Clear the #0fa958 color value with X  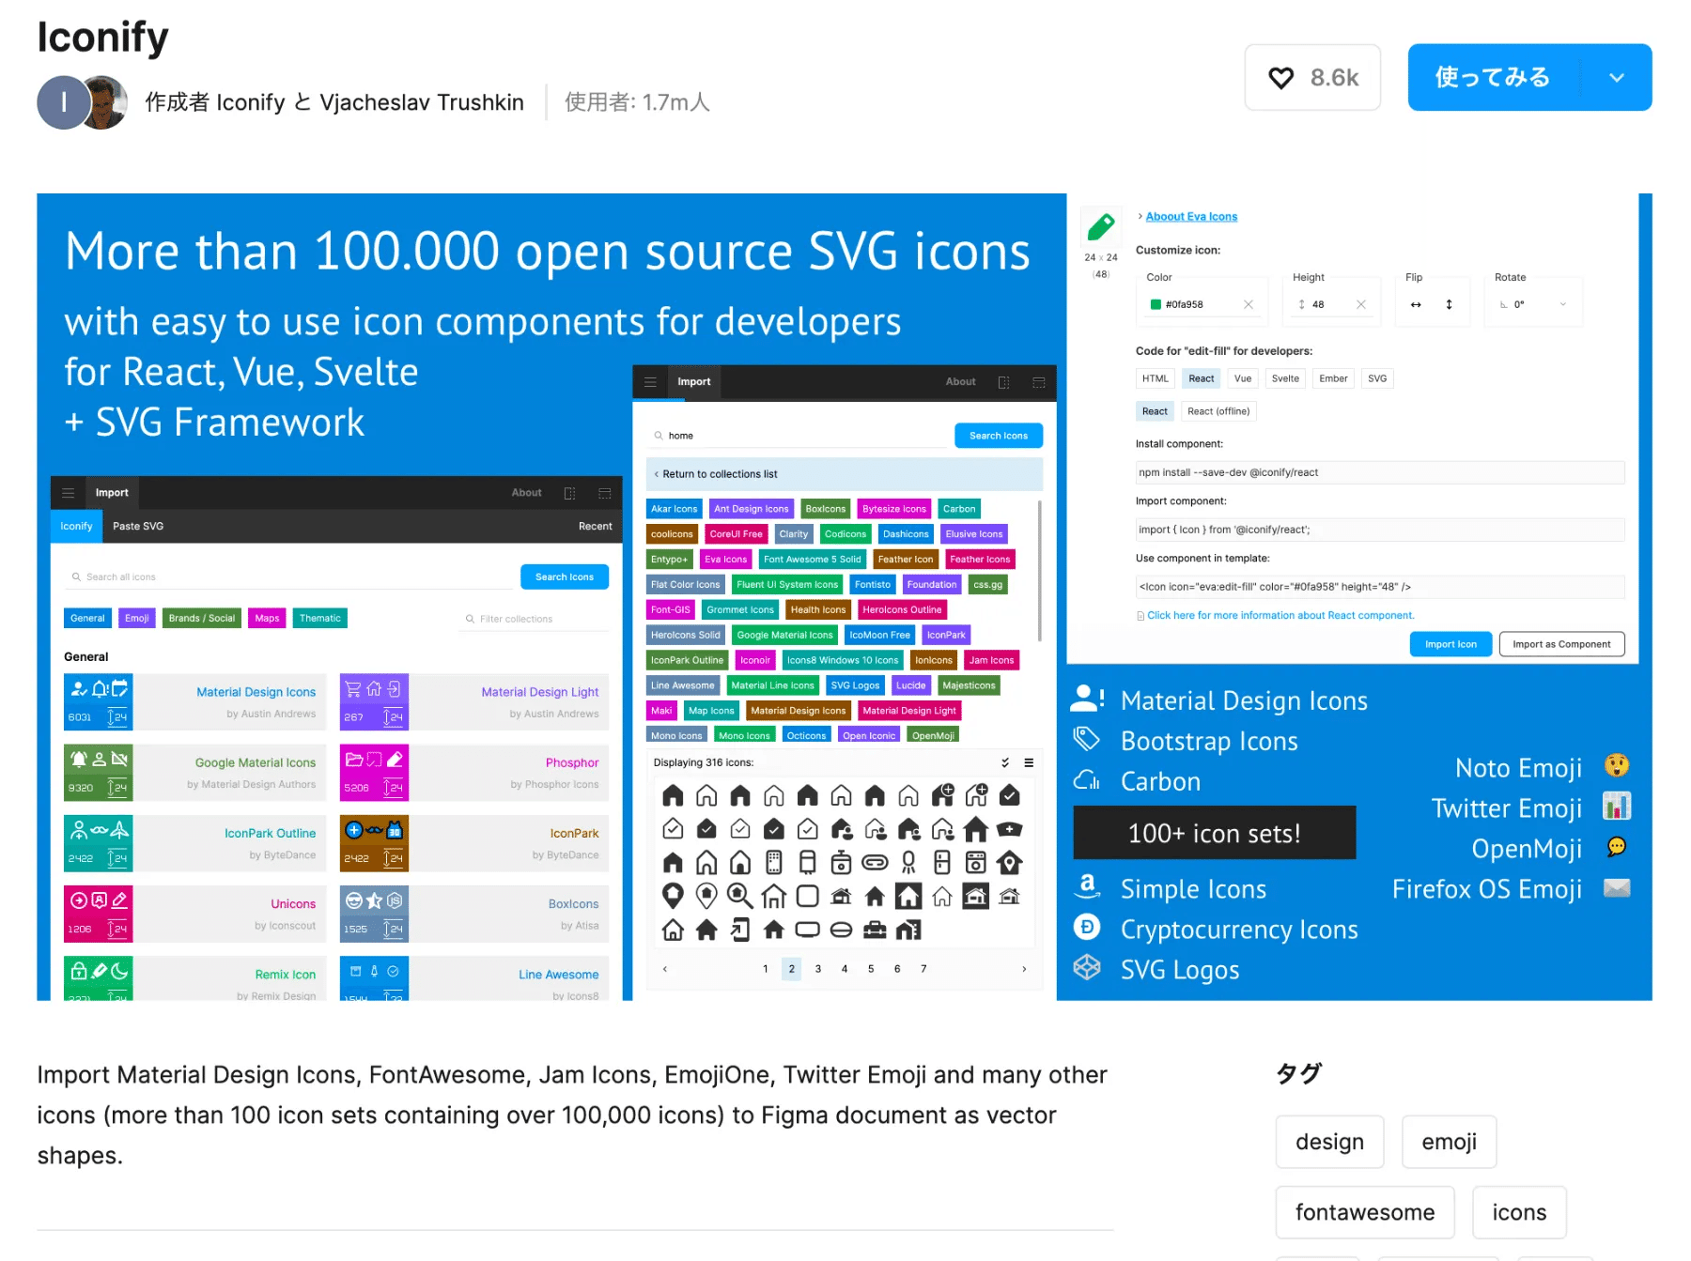click(1249, 304)
